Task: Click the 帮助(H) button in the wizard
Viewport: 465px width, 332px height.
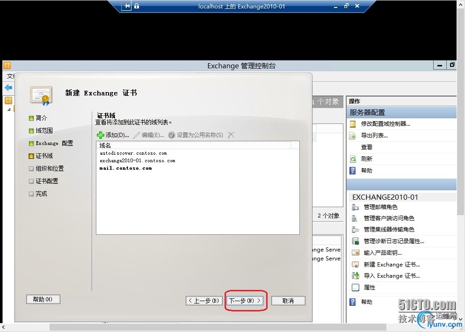Action: click(x=43, y=299)
